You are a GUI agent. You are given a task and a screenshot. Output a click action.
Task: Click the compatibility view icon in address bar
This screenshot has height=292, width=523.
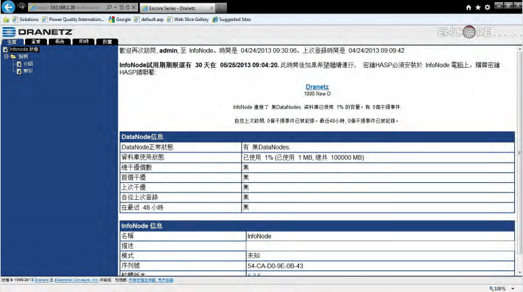coord(122,7)
